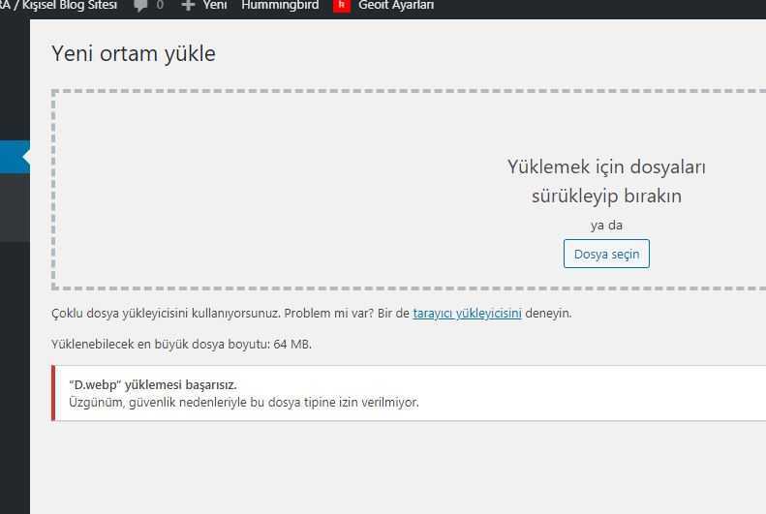The height and width of the screenshot is (514, 766).
Task: Click the ya da text above the button
Action: pyautogui.click(x=606, y=226)
